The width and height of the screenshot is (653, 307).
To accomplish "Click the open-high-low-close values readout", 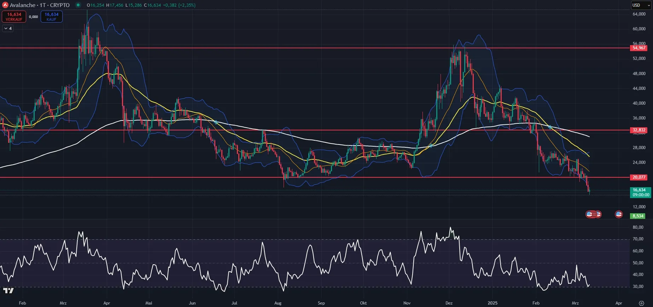I will [x=141, y=5].
